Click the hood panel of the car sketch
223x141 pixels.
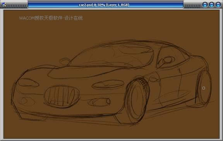click(x=84, y=72)
